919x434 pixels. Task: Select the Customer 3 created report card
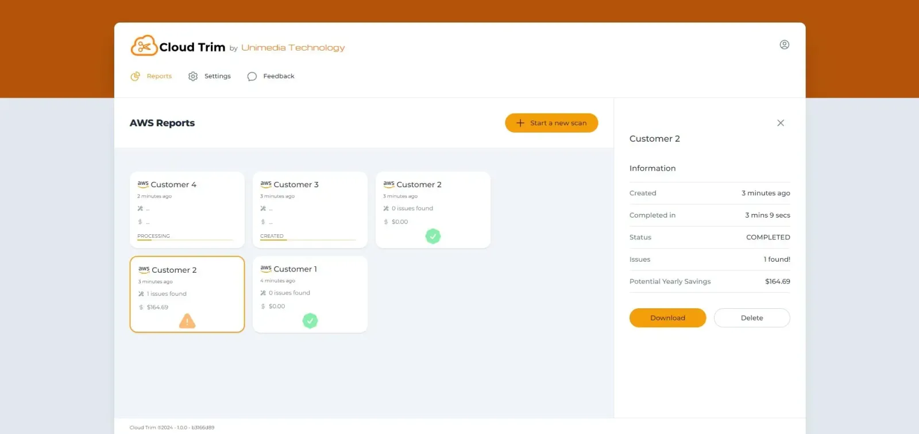(310, 210)
